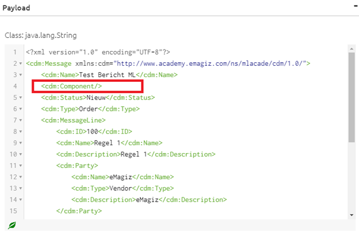Click line number 15 in the gutter
This screenshot has height=236, width=359.
tap(13, 211)
